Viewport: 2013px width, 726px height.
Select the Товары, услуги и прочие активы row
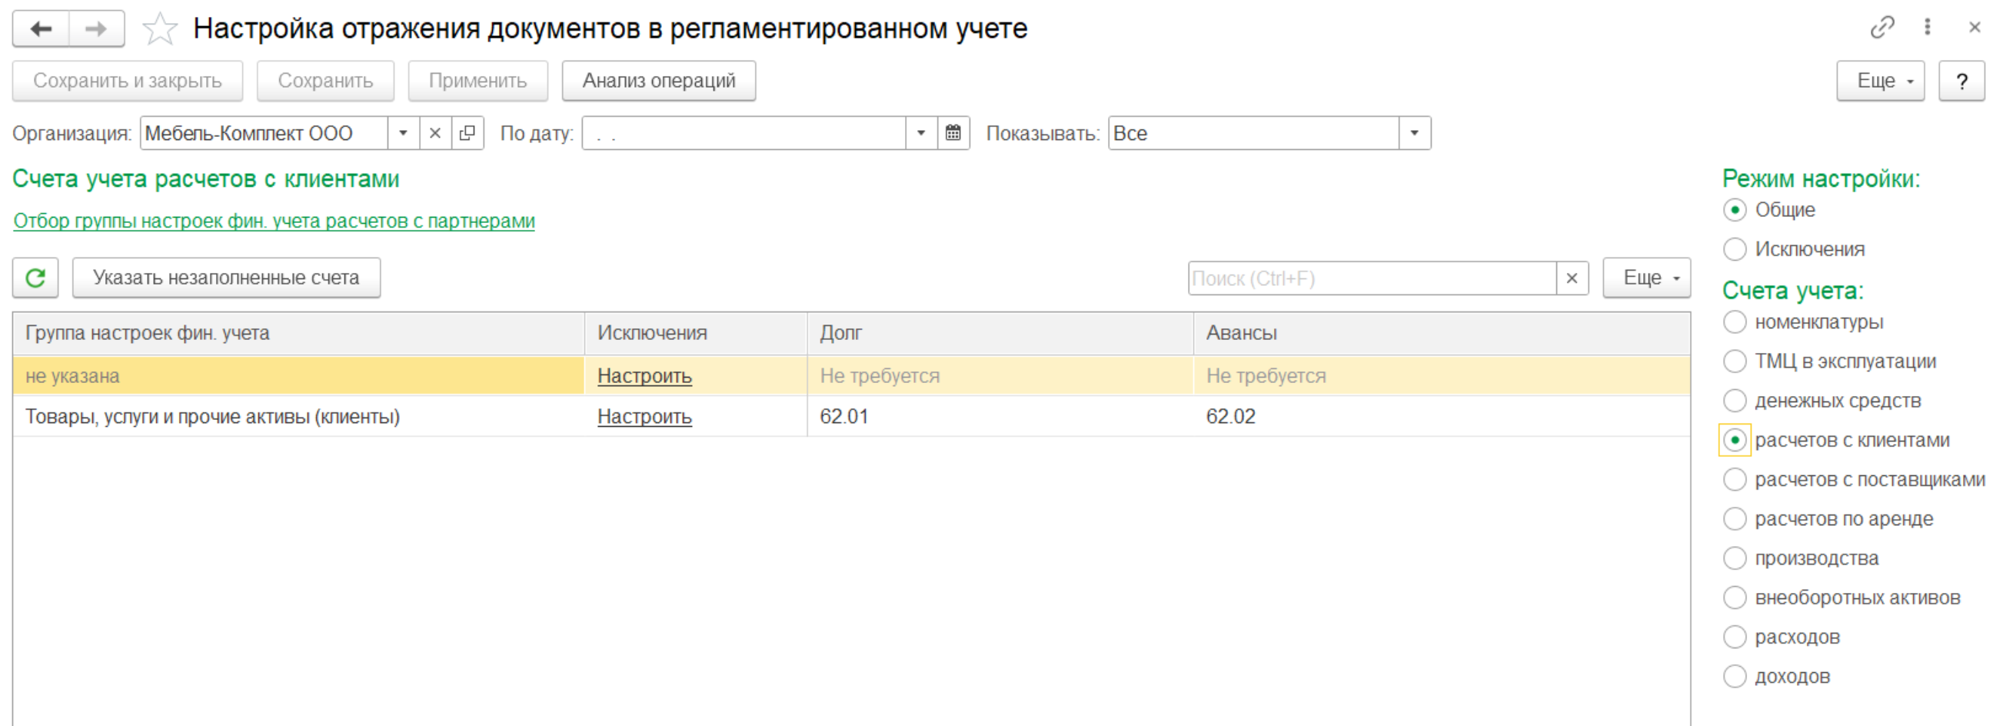212,417
